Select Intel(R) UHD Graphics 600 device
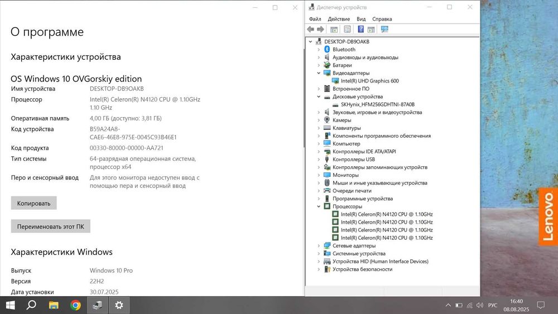Screen dimensions: 558x314 (x=370, y=81)
